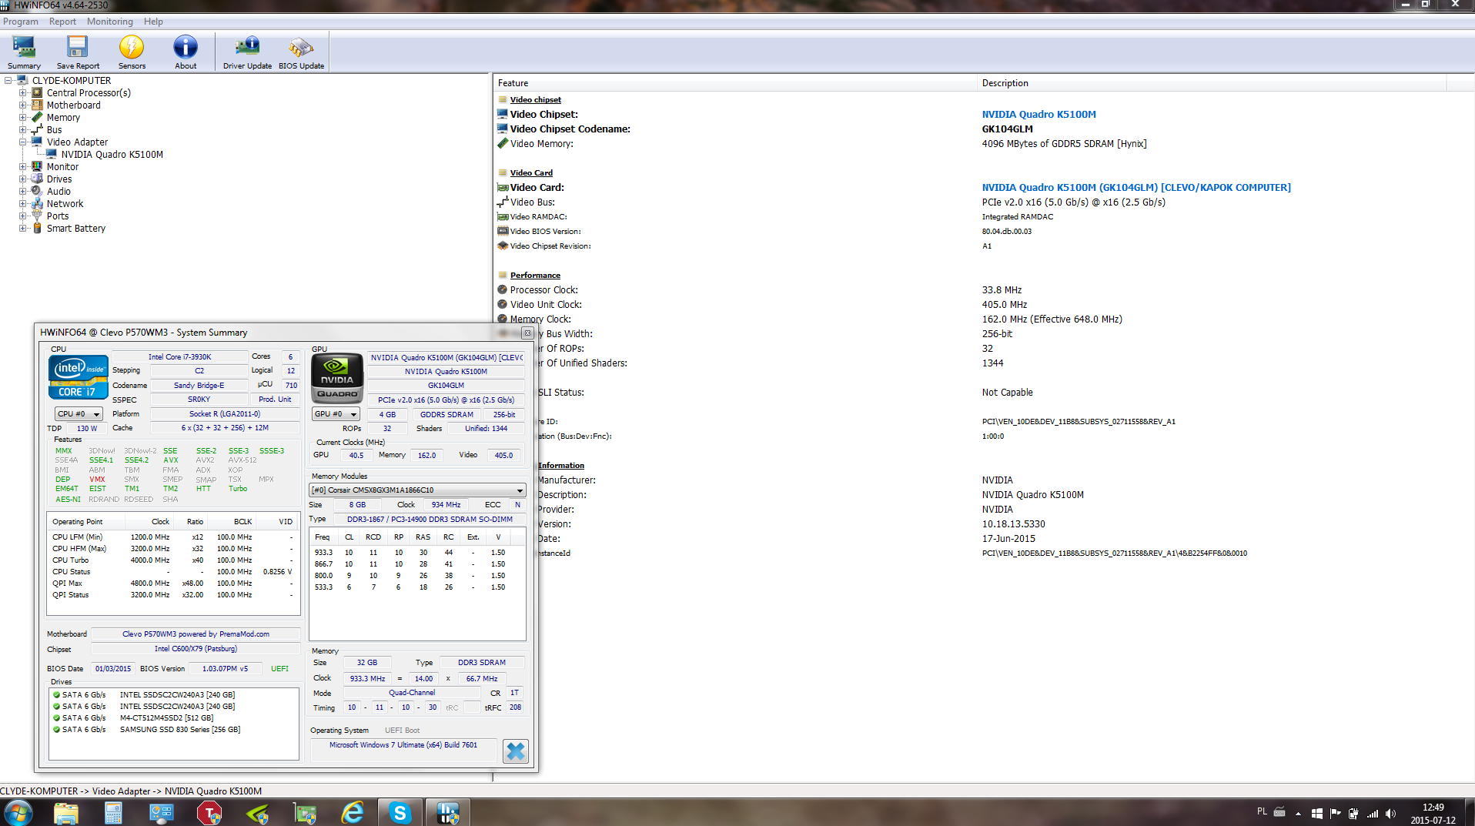Open the GPU #0 selector dropdown
This screenshot has width=1475, height=826.
pyautogui.click(x=336, y=414)
